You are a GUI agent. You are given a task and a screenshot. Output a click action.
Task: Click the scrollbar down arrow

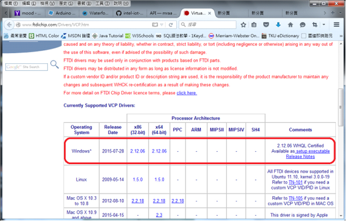pos(341,216)
